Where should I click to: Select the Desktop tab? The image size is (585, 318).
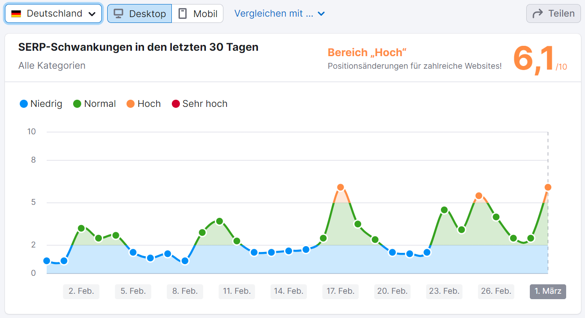(139, 13)
